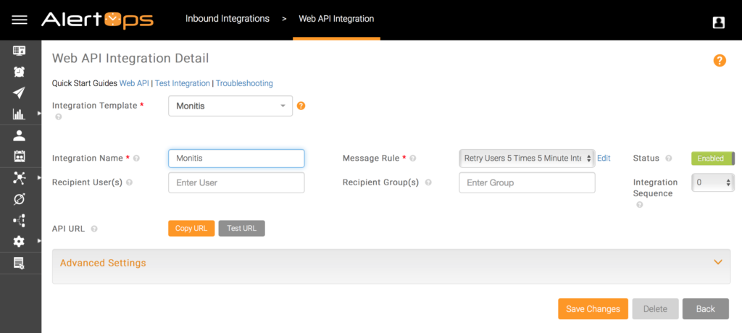This screenshot has height=333, width=742.
Task: Open the workflow nodes sidebar icon
Action: pos(19,220)
